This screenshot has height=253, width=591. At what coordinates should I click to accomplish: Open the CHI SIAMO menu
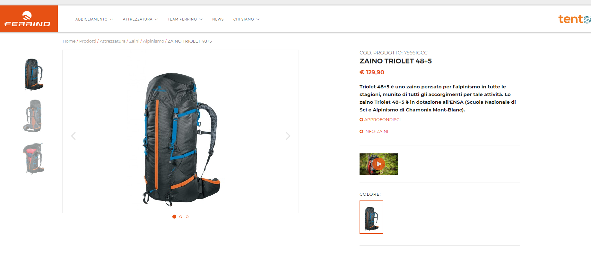pyautogui.click(x=246, y=19)
